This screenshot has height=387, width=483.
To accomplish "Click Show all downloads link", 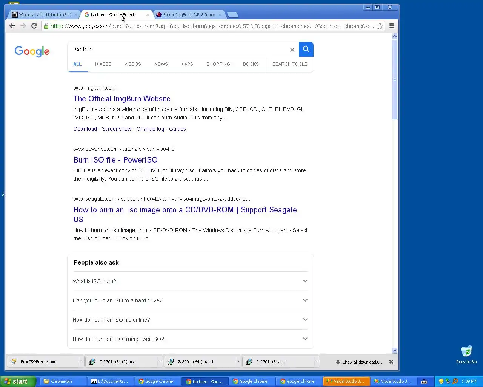I will 362,362.
